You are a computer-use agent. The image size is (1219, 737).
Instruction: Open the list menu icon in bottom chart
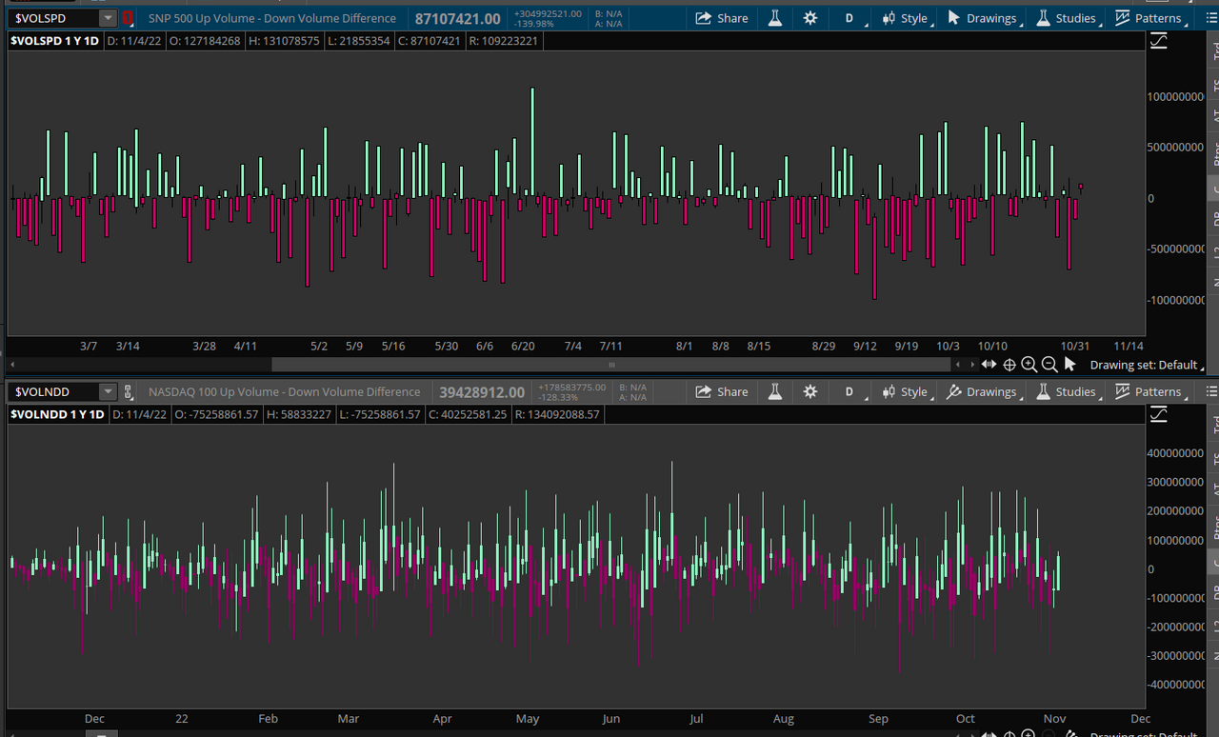click(1211, 391)
